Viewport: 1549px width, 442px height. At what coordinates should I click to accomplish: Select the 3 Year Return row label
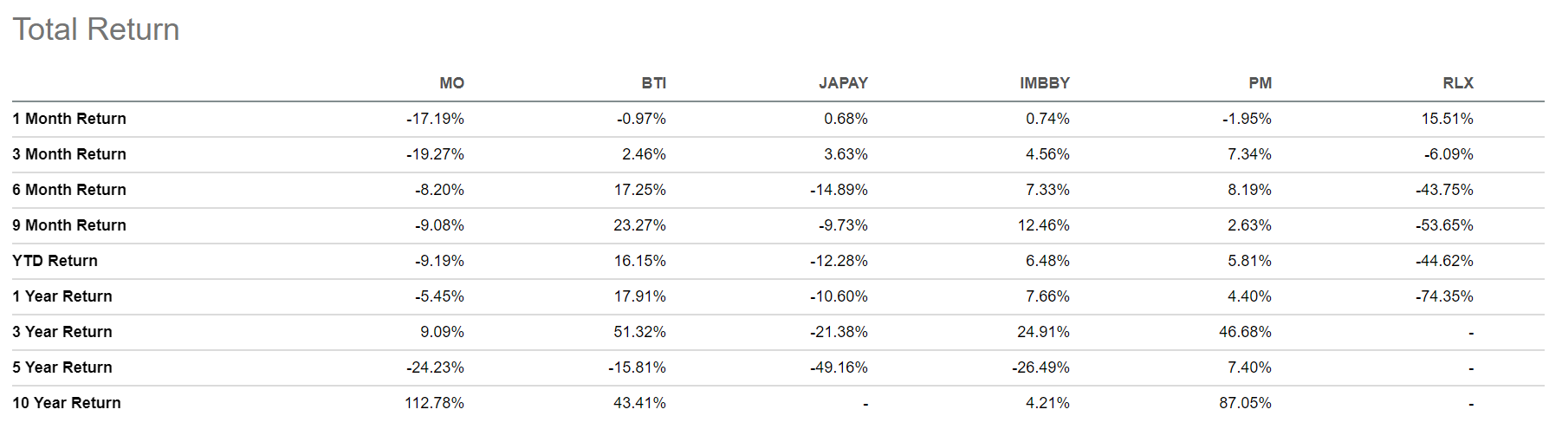tap(62, 332)
